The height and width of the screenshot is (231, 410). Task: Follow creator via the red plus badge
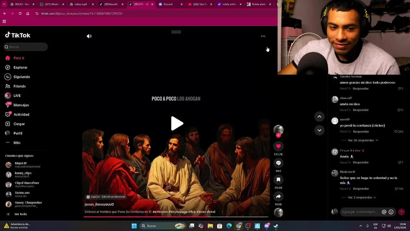(x=278, y=135)
